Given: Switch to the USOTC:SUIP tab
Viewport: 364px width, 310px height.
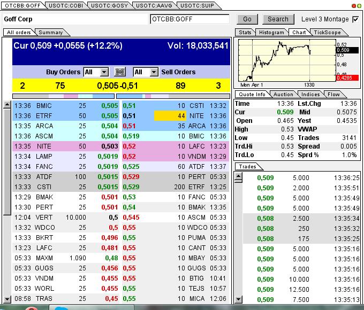Looking at the screenshot, I should click(x=197, y=5).
